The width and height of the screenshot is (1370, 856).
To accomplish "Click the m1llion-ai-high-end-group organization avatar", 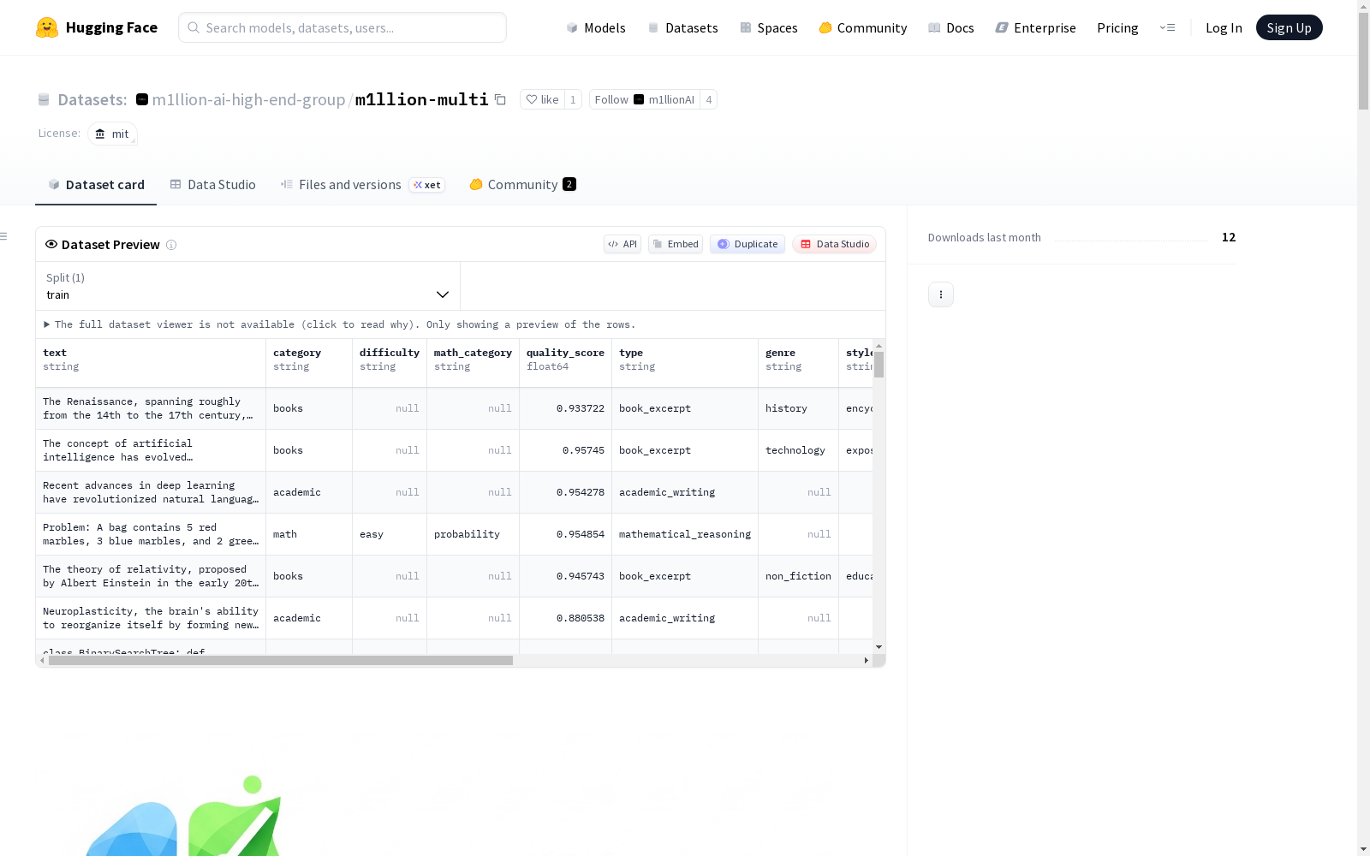I will (142, 99).
